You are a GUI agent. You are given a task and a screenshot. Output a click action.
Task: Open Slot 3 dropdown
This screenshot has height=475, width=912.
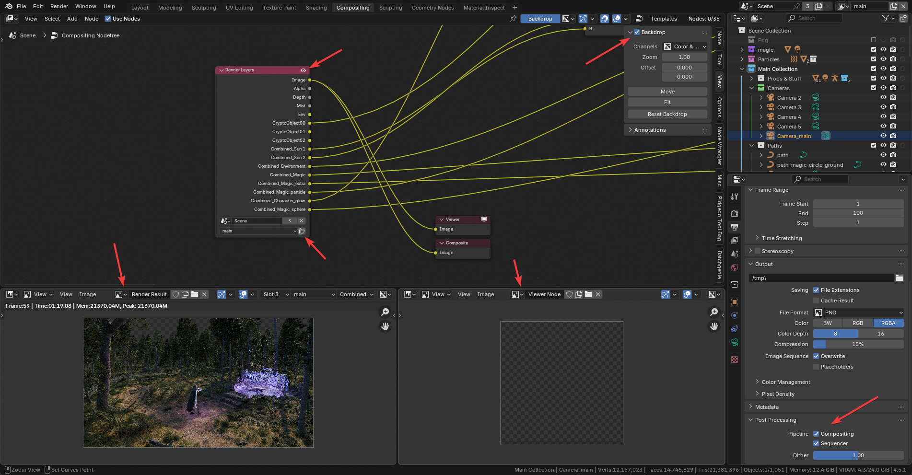(x=276, y=294)
